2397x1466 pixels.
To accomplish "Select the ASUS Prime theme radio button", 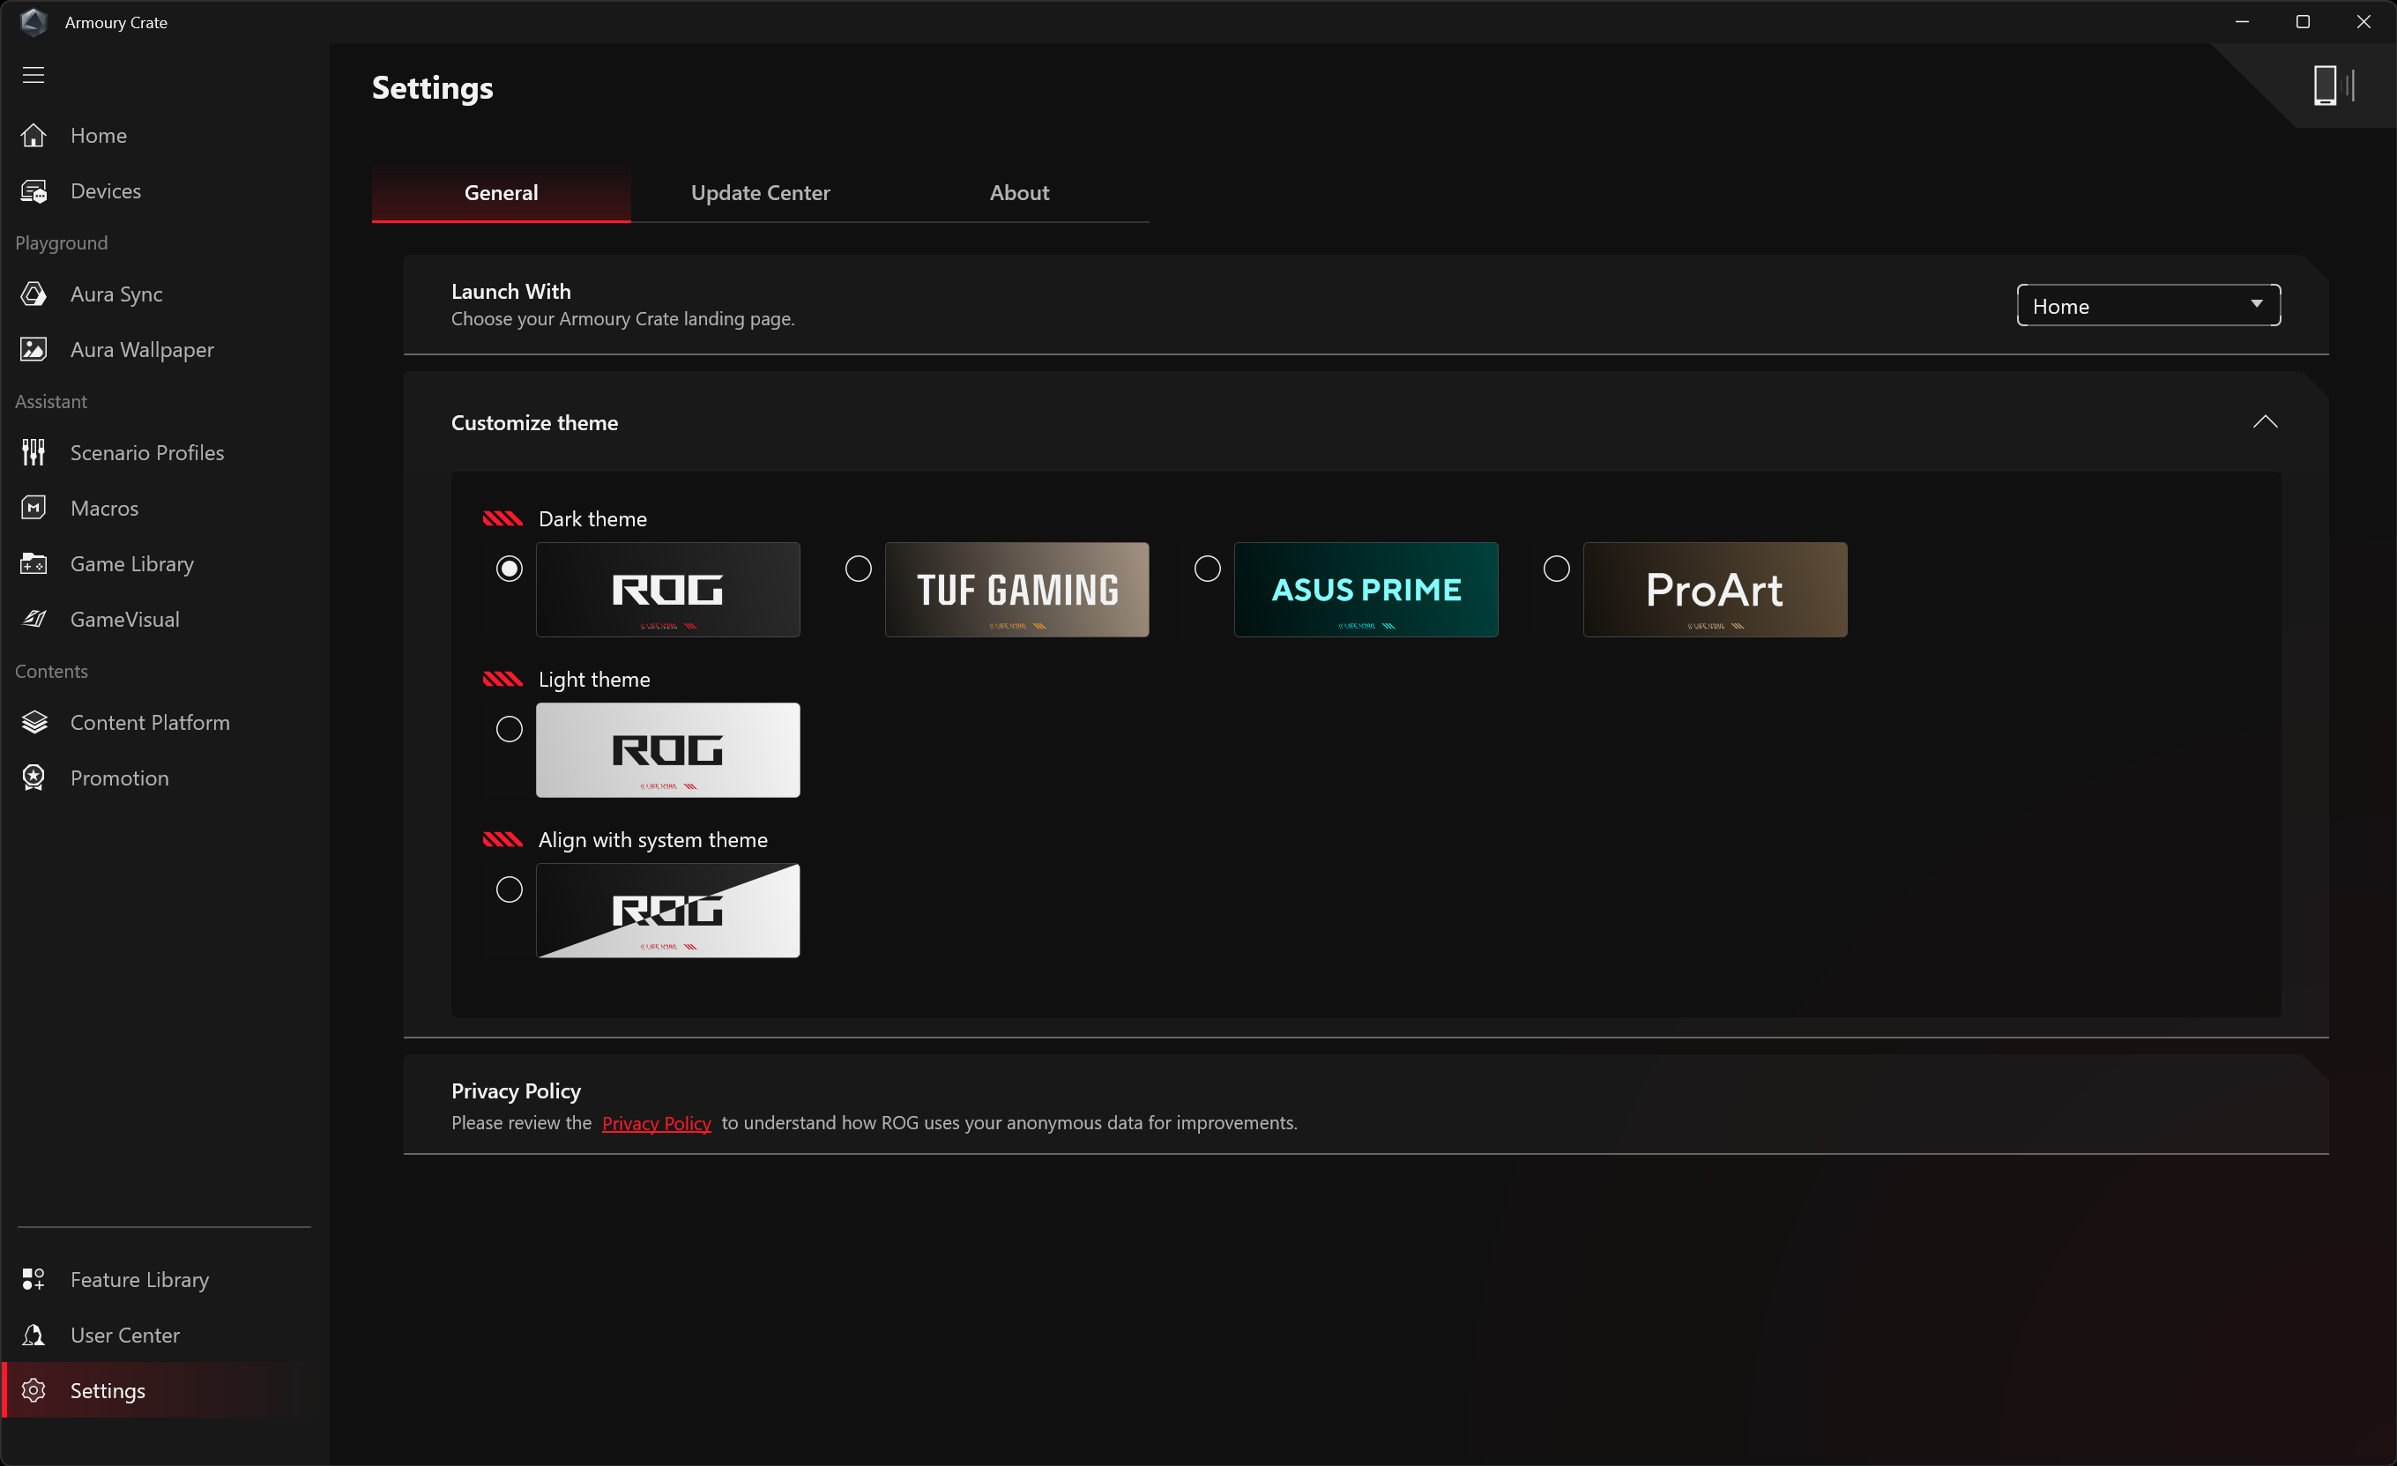I will pos(1207,568).
